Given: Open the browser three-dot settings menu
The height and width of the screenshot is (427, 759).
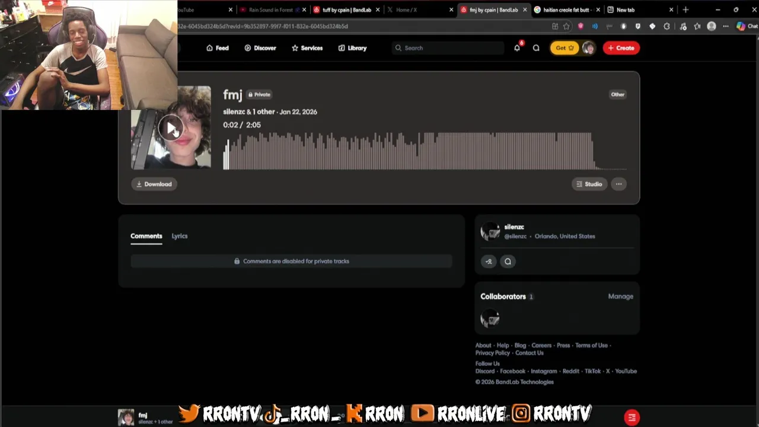Looking at the screenshot, I should pos(725,26).
